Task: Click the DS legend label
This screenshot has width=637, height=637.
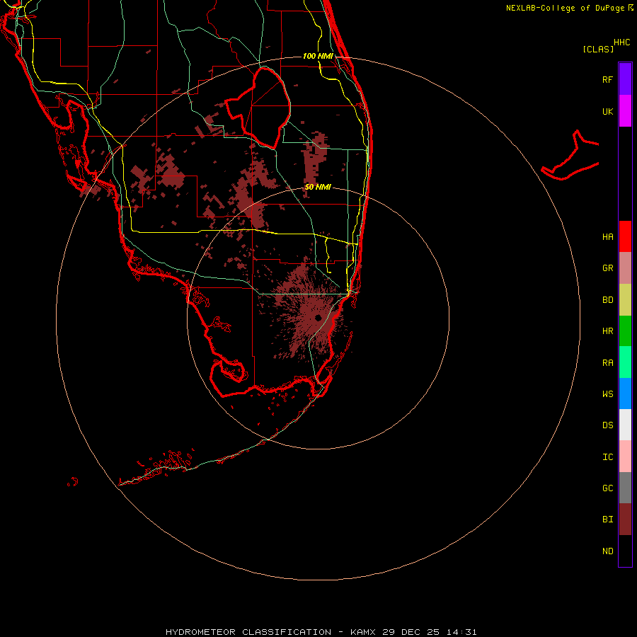Action: pyautogui.click(x=607, y=425)
